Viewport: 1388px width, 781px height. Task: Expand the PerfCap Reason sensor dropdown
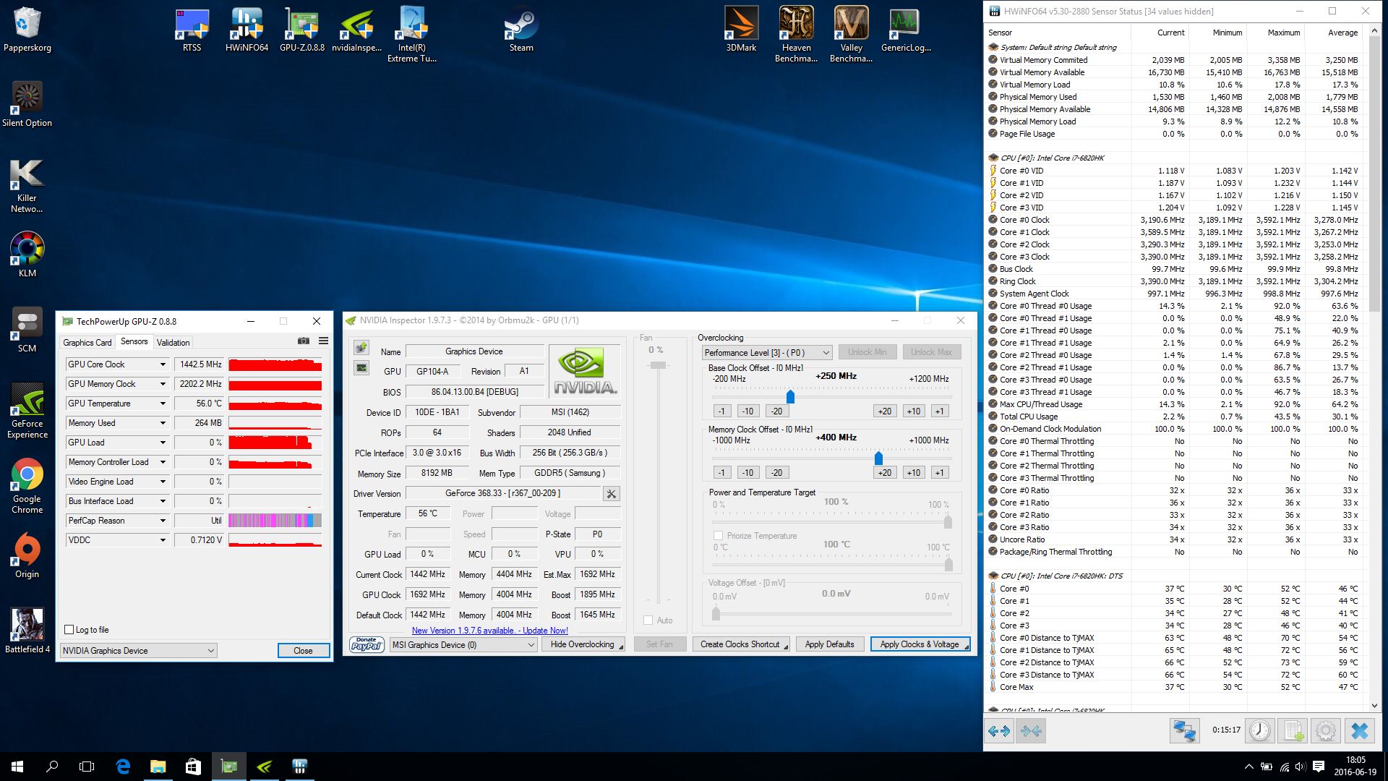coord(163,521)
